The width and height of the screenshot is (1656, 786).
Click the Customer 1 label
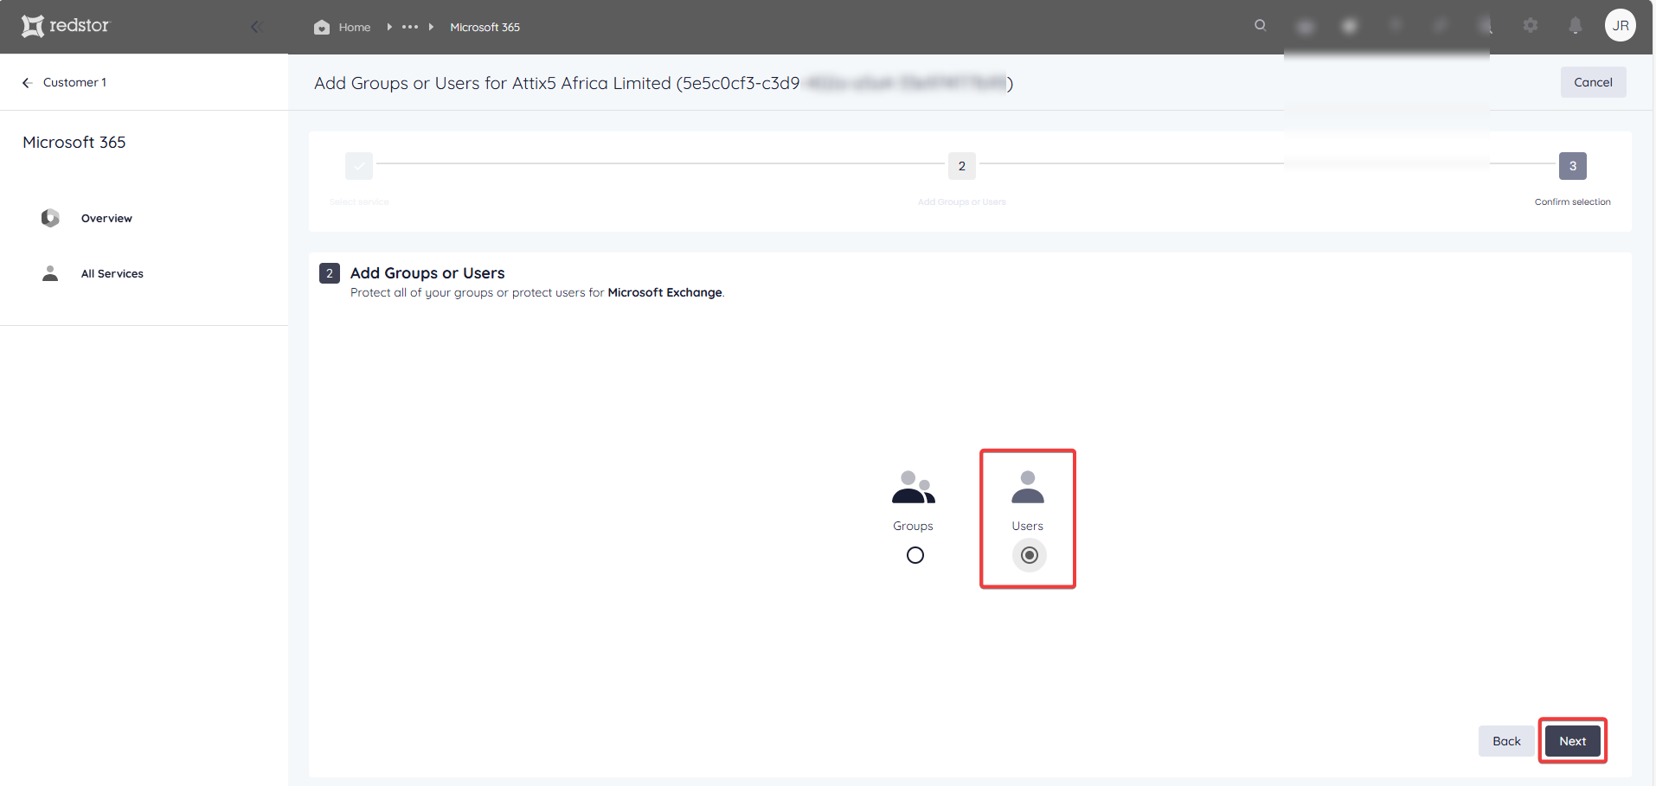[x=74, y=82]
